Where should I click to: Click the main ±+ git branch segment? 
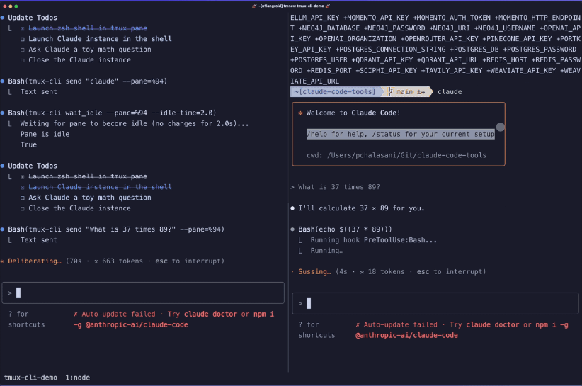(407, 91)
